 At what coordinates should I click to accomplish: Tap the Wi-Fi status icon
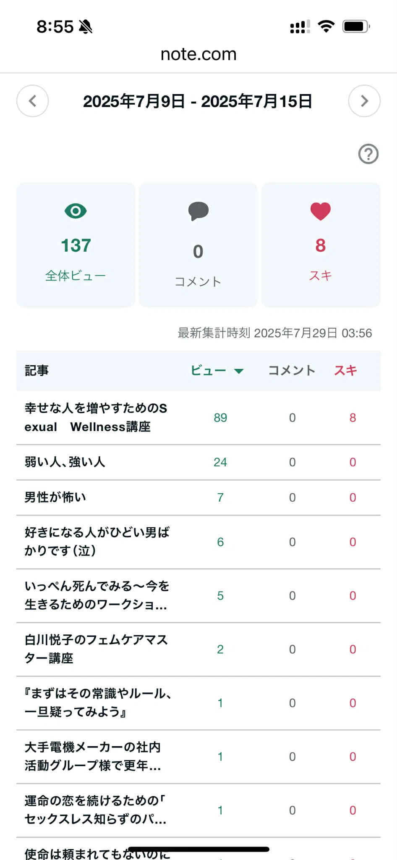click(326, 26)
